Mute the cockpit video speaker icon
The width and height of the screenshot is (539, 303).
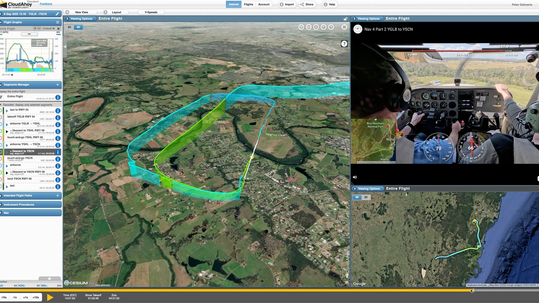(x=355, y=178)
